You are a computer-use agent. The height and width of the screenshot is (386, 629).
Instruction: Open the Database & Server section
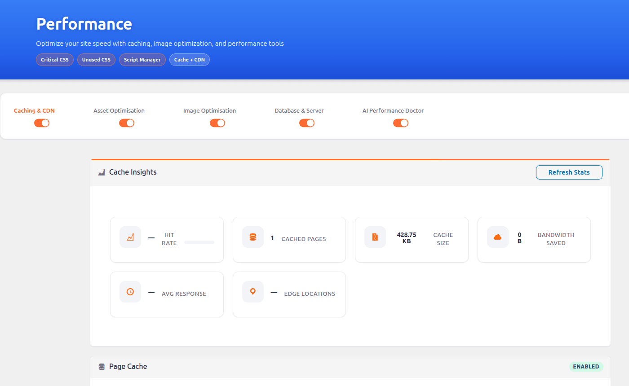(x=299, y=110)
